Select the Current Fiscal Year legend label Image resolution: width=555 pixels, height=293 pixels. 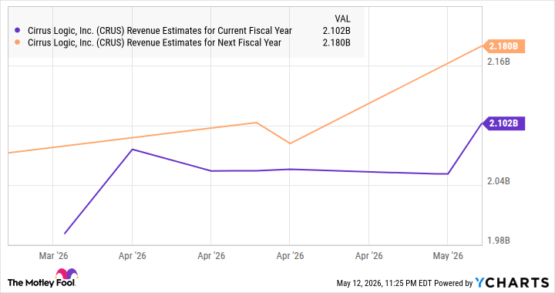coord(160,31)
